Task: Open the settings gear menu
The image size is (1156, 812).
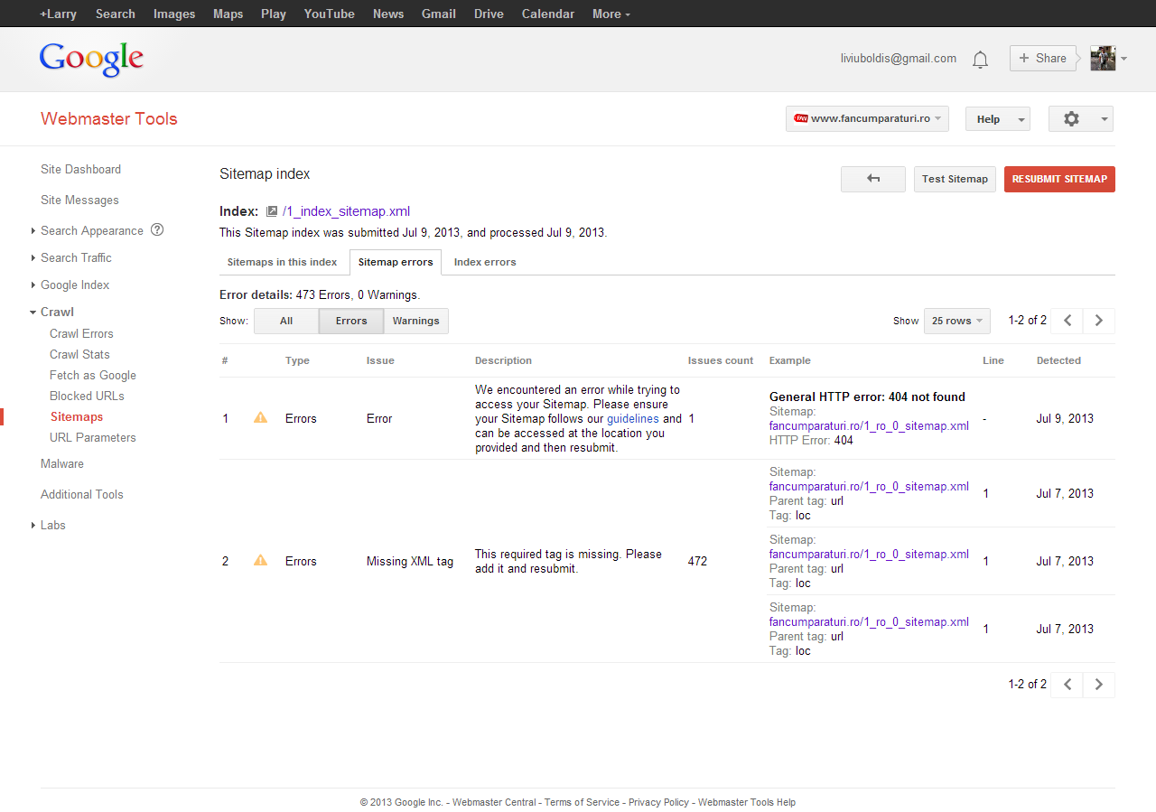Action: pos(1080,119)
